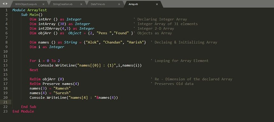Screen dimensions: 274x122
Task: Click the string "Ramesh" on line 18
Action: (62, 89)
